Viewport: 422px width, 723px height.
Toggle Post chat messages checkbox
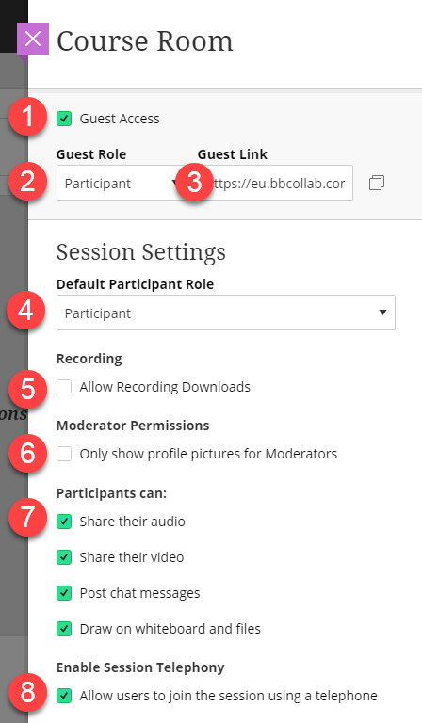(x=64, y=593)
